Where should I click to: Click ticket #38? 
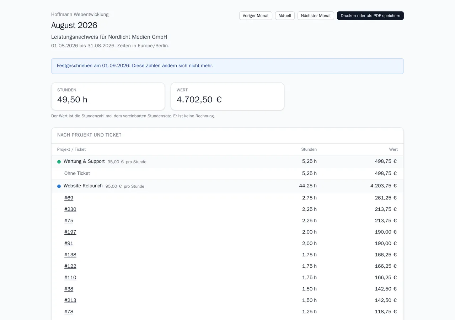[69, 289]
